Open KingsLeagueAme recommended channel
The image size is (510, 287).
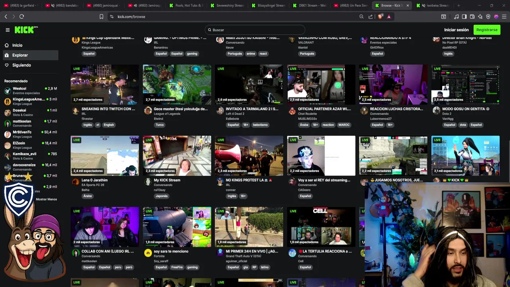pos(30,101)
